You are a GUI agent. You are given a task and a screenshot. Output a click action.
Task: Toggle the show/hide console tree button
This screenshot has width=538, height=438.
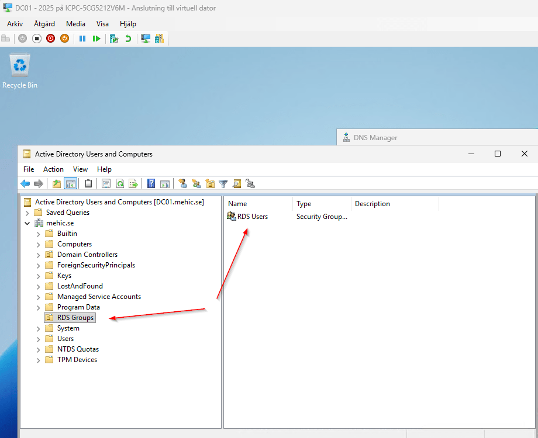click(x=70, y=184)
